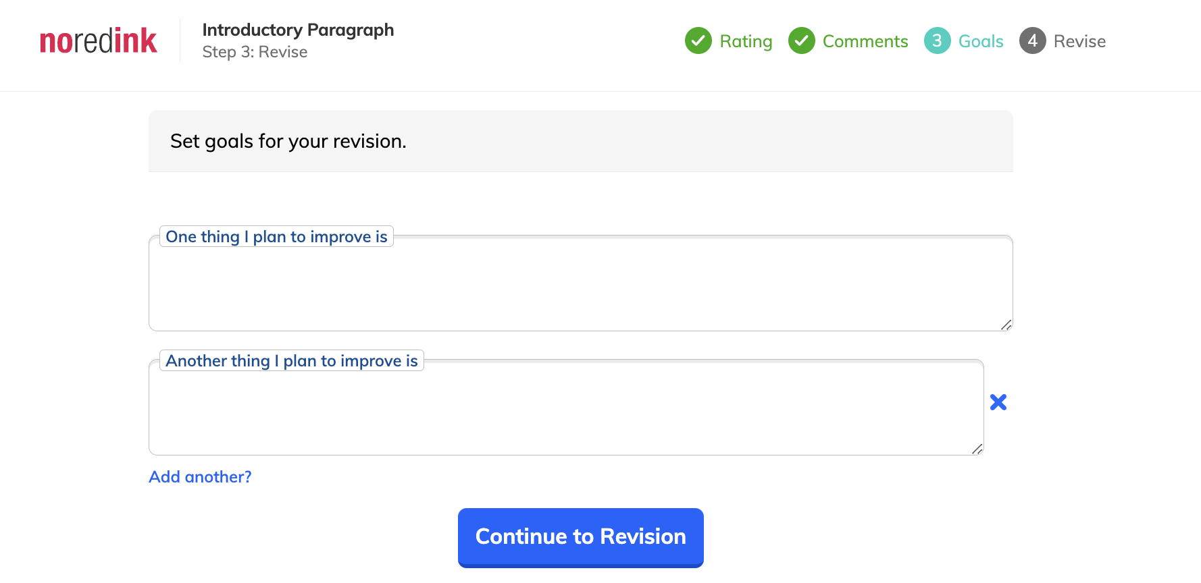Go to the Comments step

[x=865, y=41]
